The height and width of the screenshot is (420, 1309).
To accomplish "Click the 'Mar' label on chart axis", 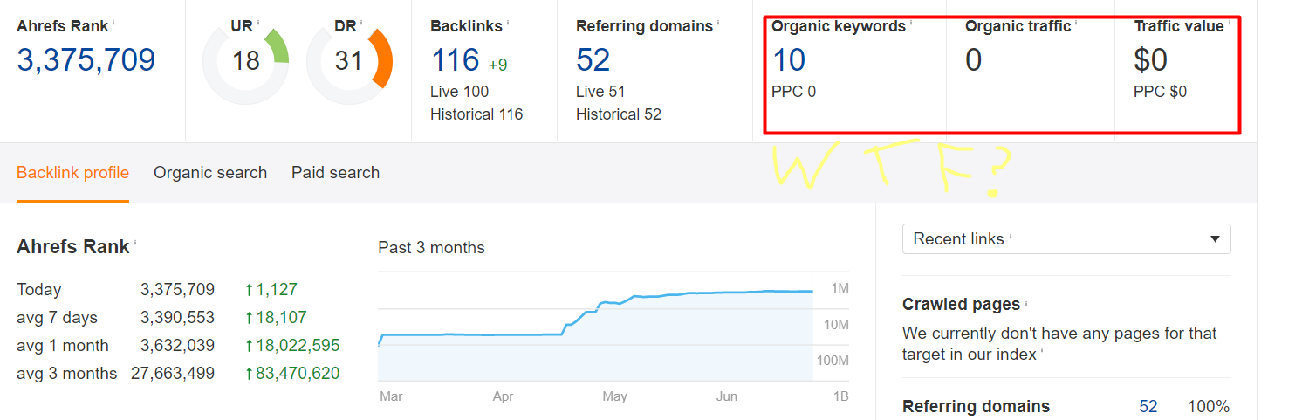I will [x=391, y=396].
